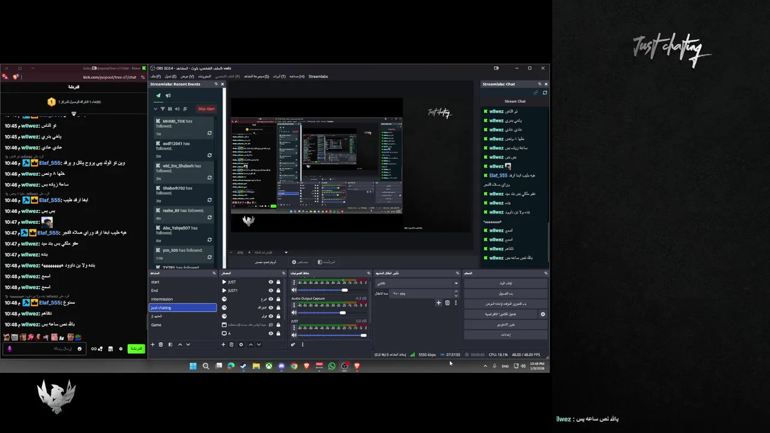Move scene up with arrow icon

click(x=180, y=345)
